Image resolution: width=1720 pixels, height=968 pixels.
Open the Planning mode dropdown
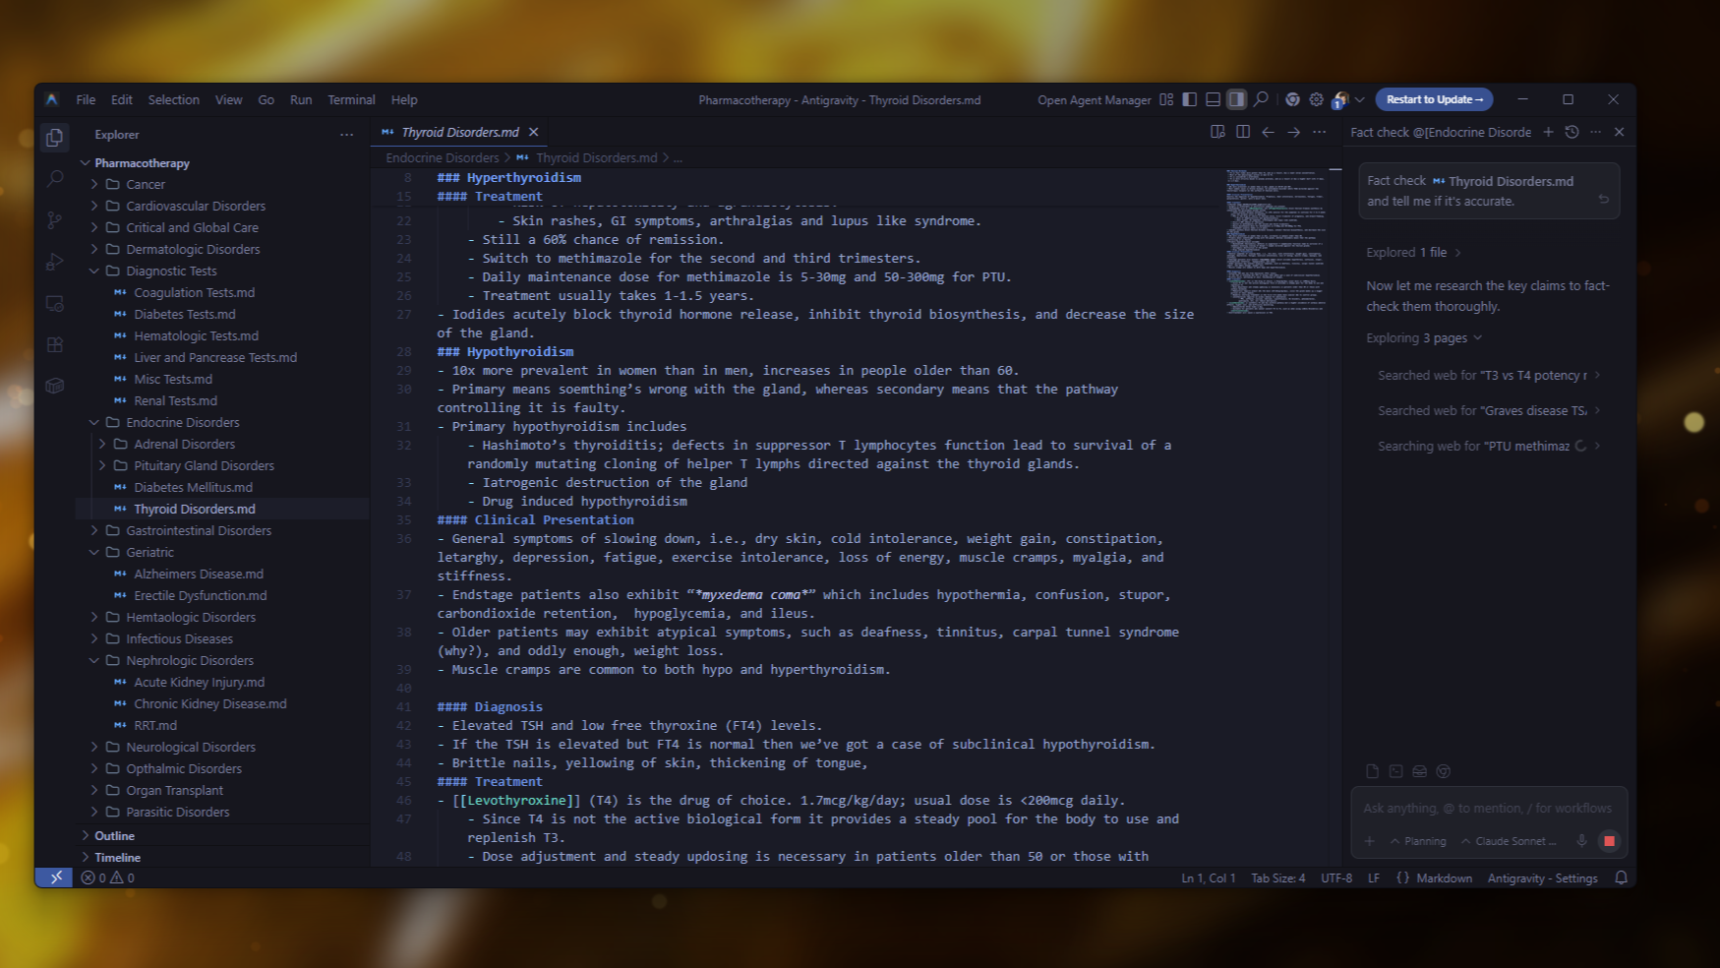(x=1418, y=841)
